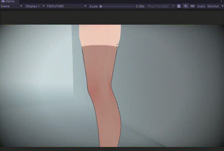The height and width of the screenshot is (151, 224).
Task: Open the Display 1 dropdown
Action: (35, 6)
